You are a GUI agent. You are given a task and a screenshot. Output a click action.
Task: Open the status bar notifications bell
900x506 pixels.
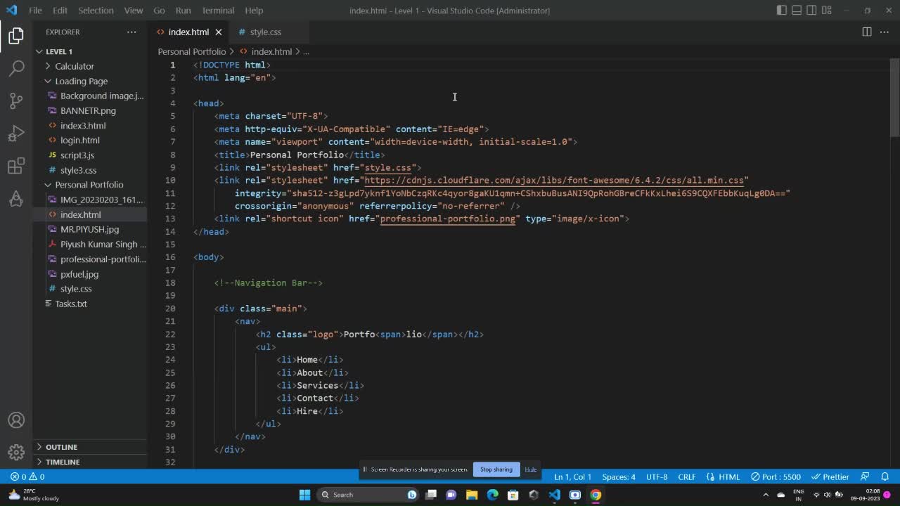[x=885, y=476]
